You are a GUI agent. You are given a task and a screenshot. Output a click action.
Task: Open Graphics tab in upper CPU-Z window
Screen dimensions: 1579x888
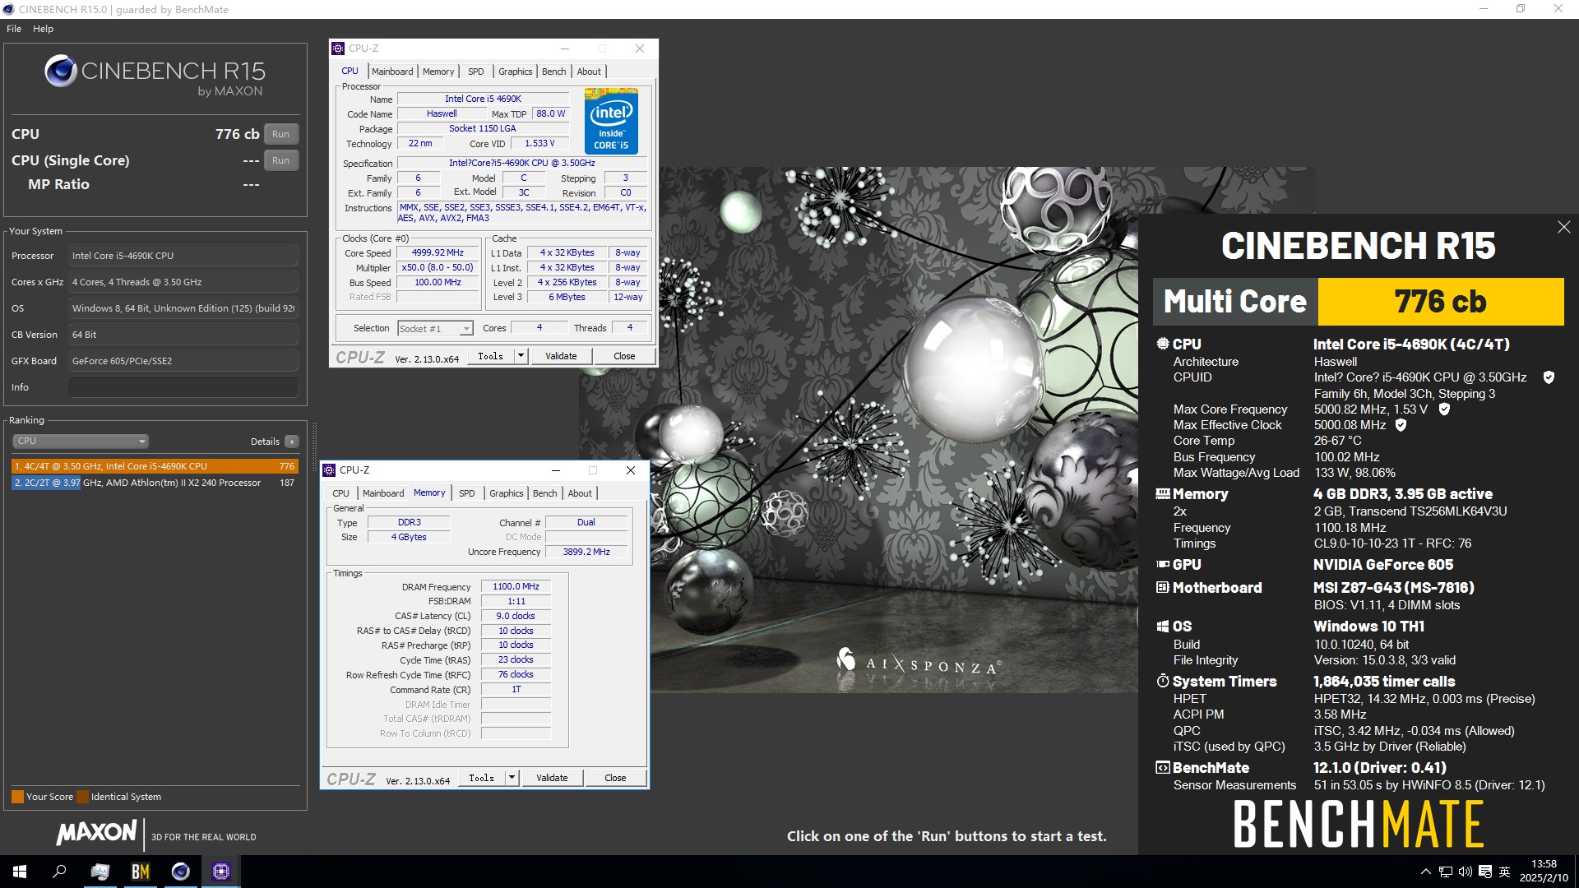515,72
